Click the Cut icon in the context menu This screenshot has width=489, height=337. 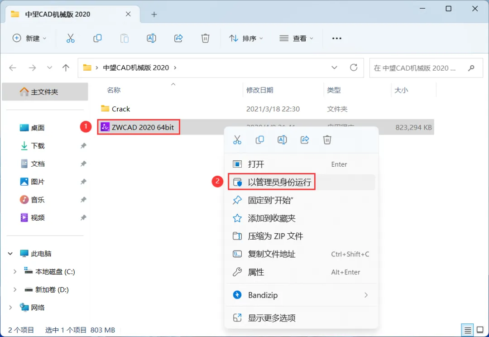point(237,140)
